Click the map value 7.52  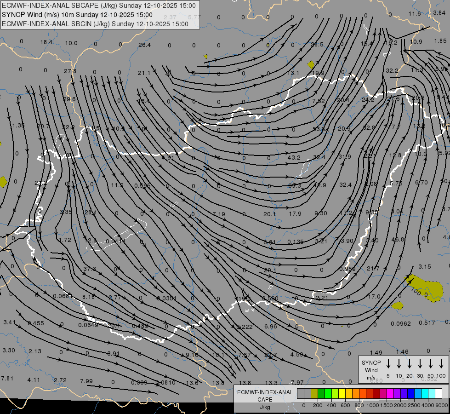coord(319,101)
